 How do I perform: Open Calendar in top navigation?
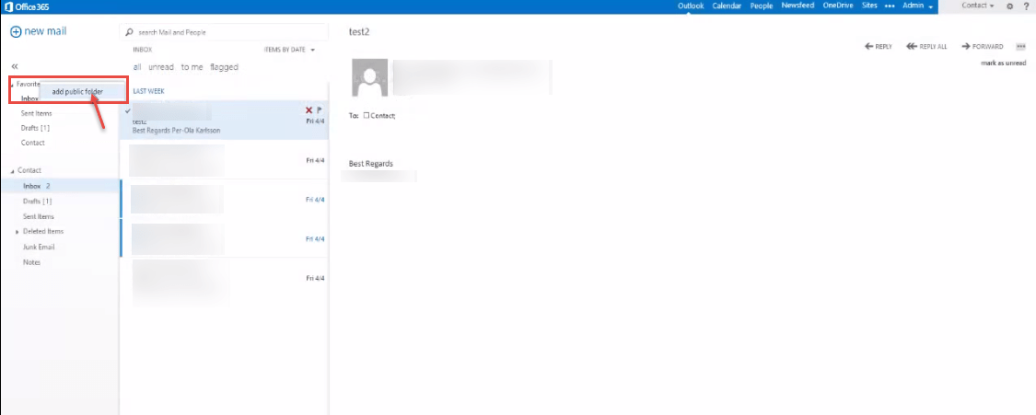click(727, 6)
